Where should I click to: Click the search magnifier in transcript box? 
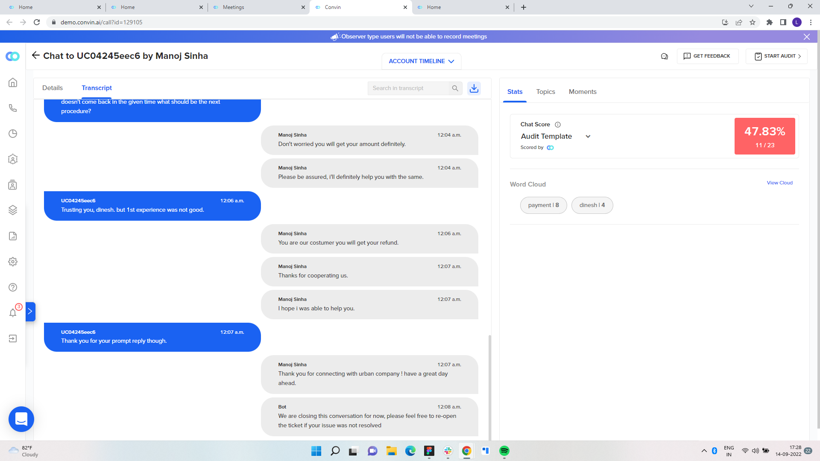click(x=455, y=88)
